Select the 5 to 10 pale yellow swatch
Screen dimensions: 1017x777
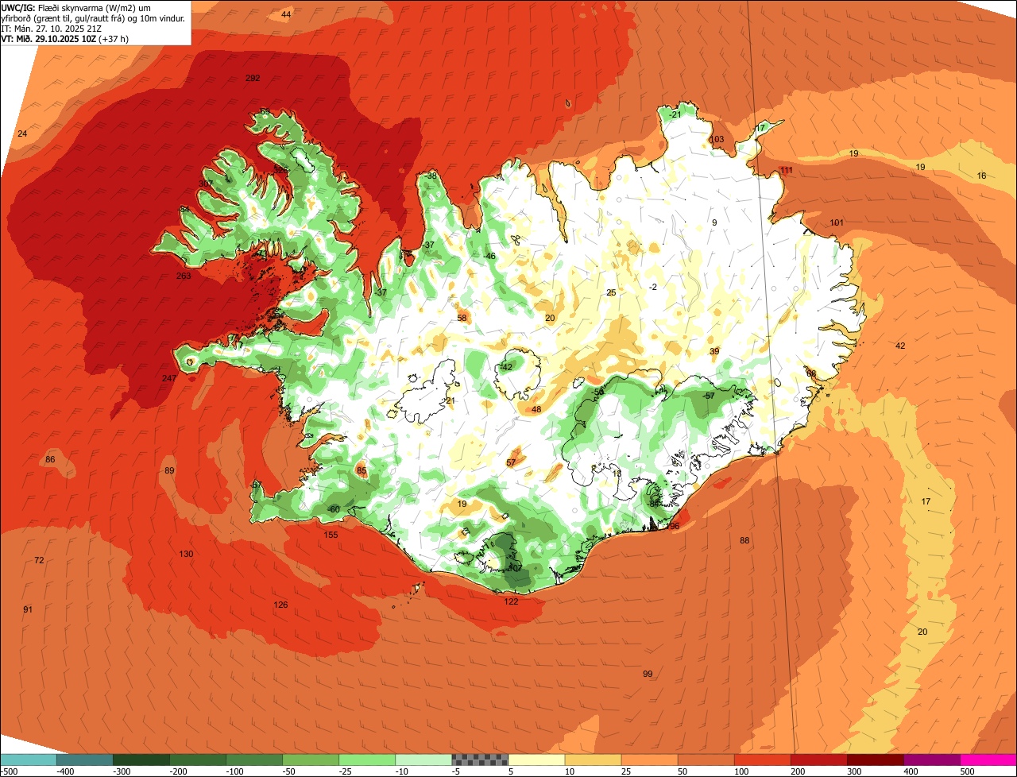pos(536,760)
